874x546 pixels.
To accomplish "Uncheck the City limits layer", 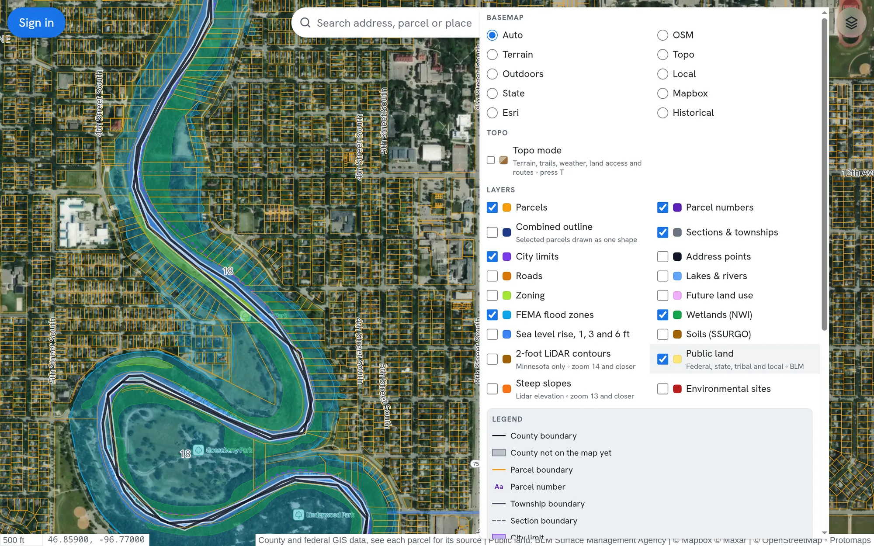I will click(492, 256).
